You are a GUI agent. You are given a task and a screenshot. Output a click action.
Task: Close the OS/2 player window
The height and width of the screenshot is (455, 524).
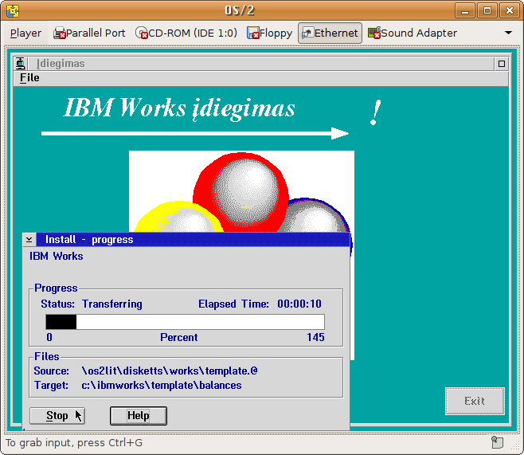point(510,10)
